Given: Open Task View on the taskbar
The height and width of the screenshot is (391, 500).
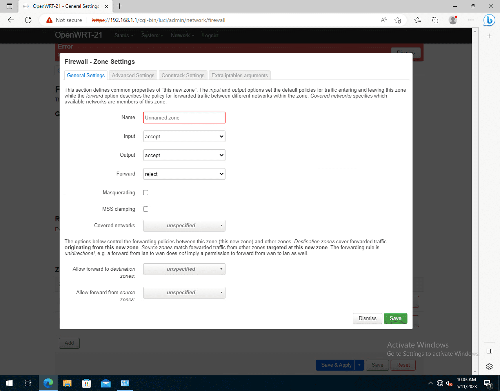Looking at the screenshot, I should pyautogui.click(x=28, y=383).
